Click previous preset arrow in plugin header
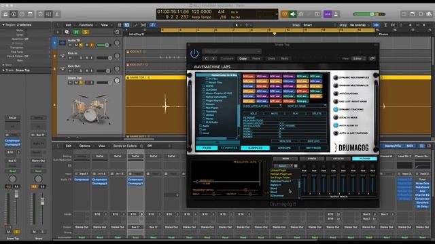Image resolution: width=435 pixels, height=244 pixels. point(206,58)
